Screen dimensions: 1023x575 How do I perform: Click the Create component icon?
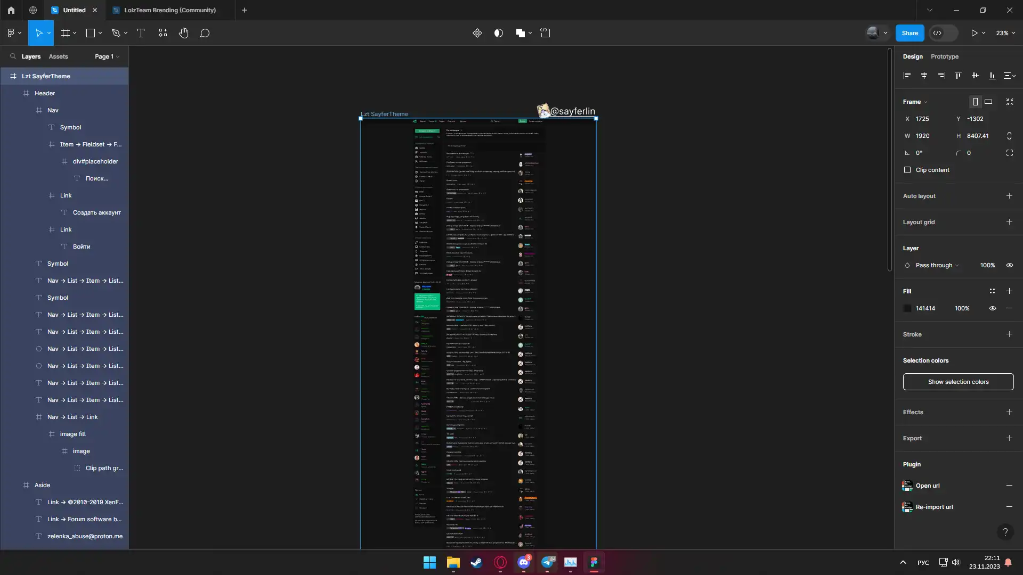point(477,33)
